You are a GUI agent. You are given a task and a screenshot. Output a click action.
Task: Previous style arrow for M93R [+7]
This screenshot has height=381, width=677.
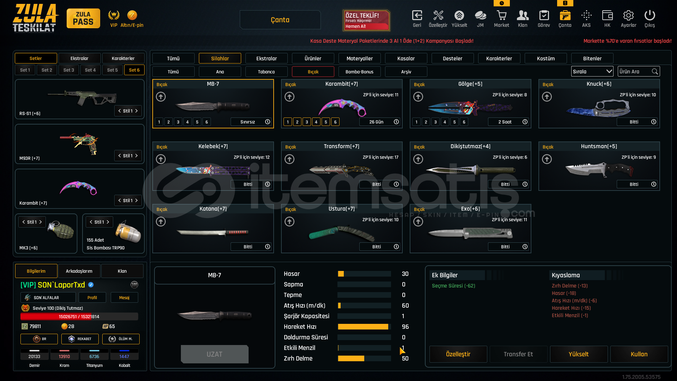(x=120, y=156)
